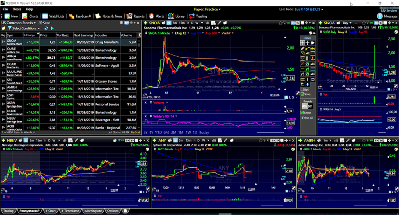Open the Trading toolbar item
399x215 pixels.
point(198,16)
